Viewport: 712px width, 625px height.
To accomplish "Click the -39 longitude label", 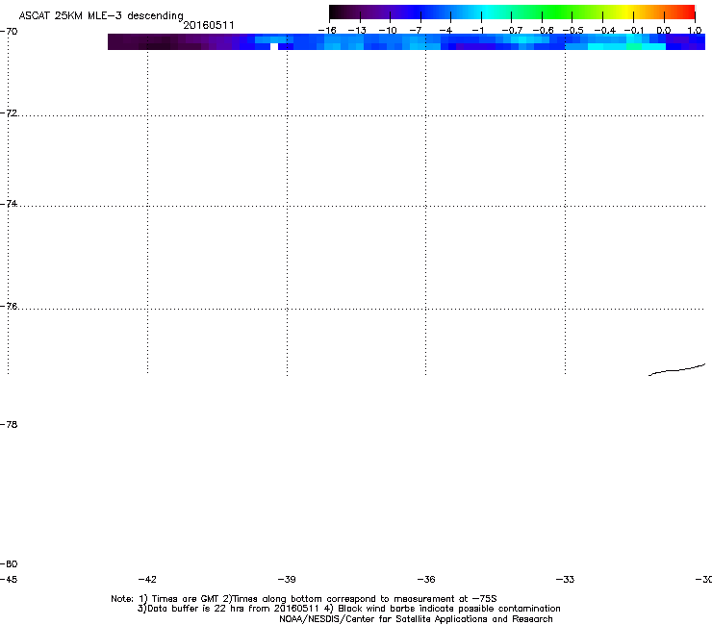I will point(287,579).
